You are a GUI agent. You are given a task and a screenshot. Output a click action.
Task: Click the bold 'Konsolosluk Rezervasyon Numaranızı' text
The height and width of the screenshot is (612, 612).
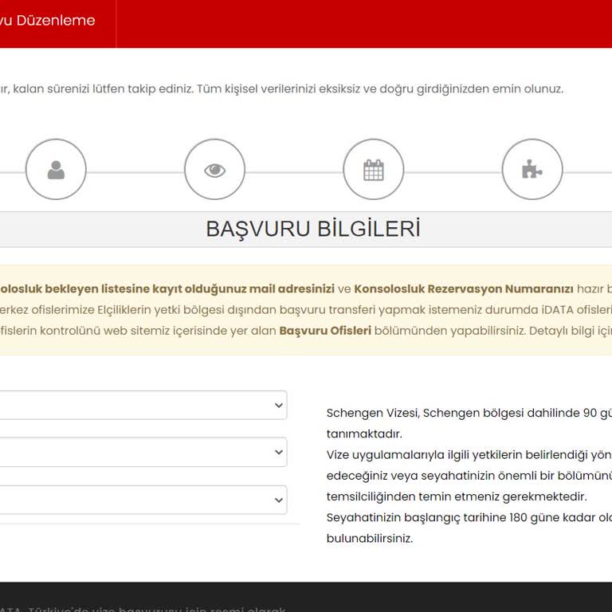(464, 288)
